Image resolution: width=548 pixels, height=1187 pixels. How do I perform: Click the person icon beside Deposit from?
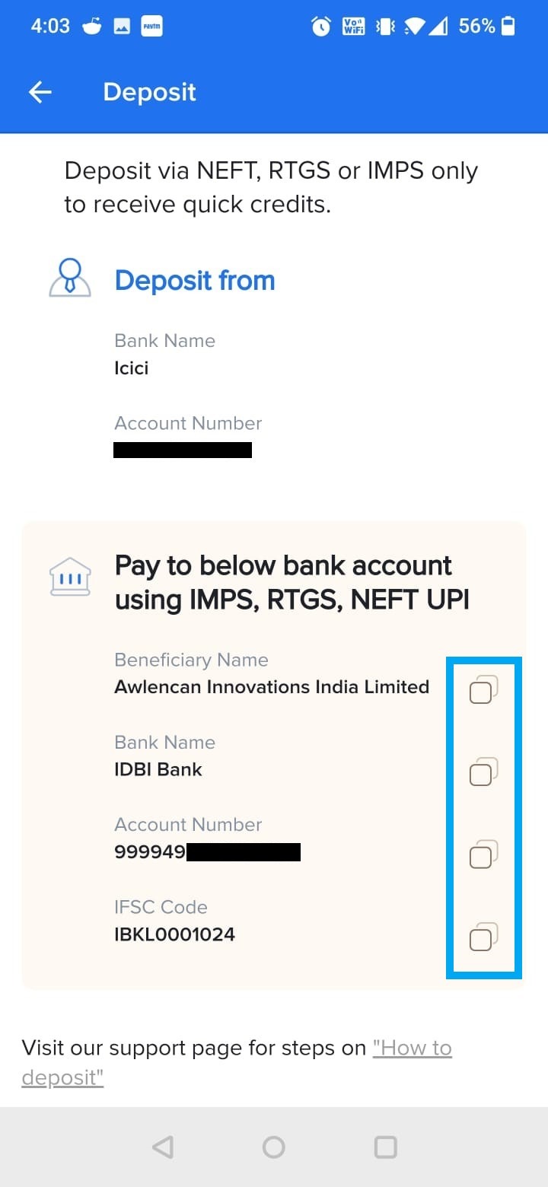69,276
